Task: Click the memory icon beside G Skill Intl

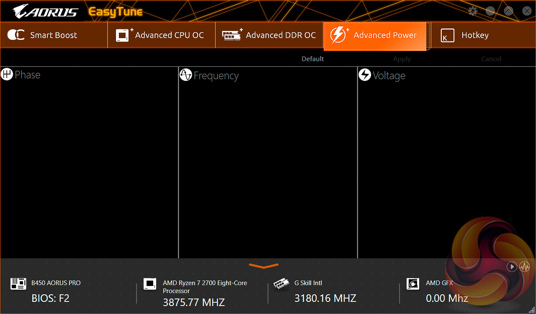Action: click(281, 284)
